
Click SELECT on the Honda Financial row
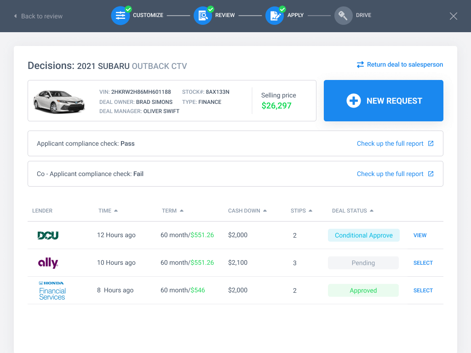423,290
